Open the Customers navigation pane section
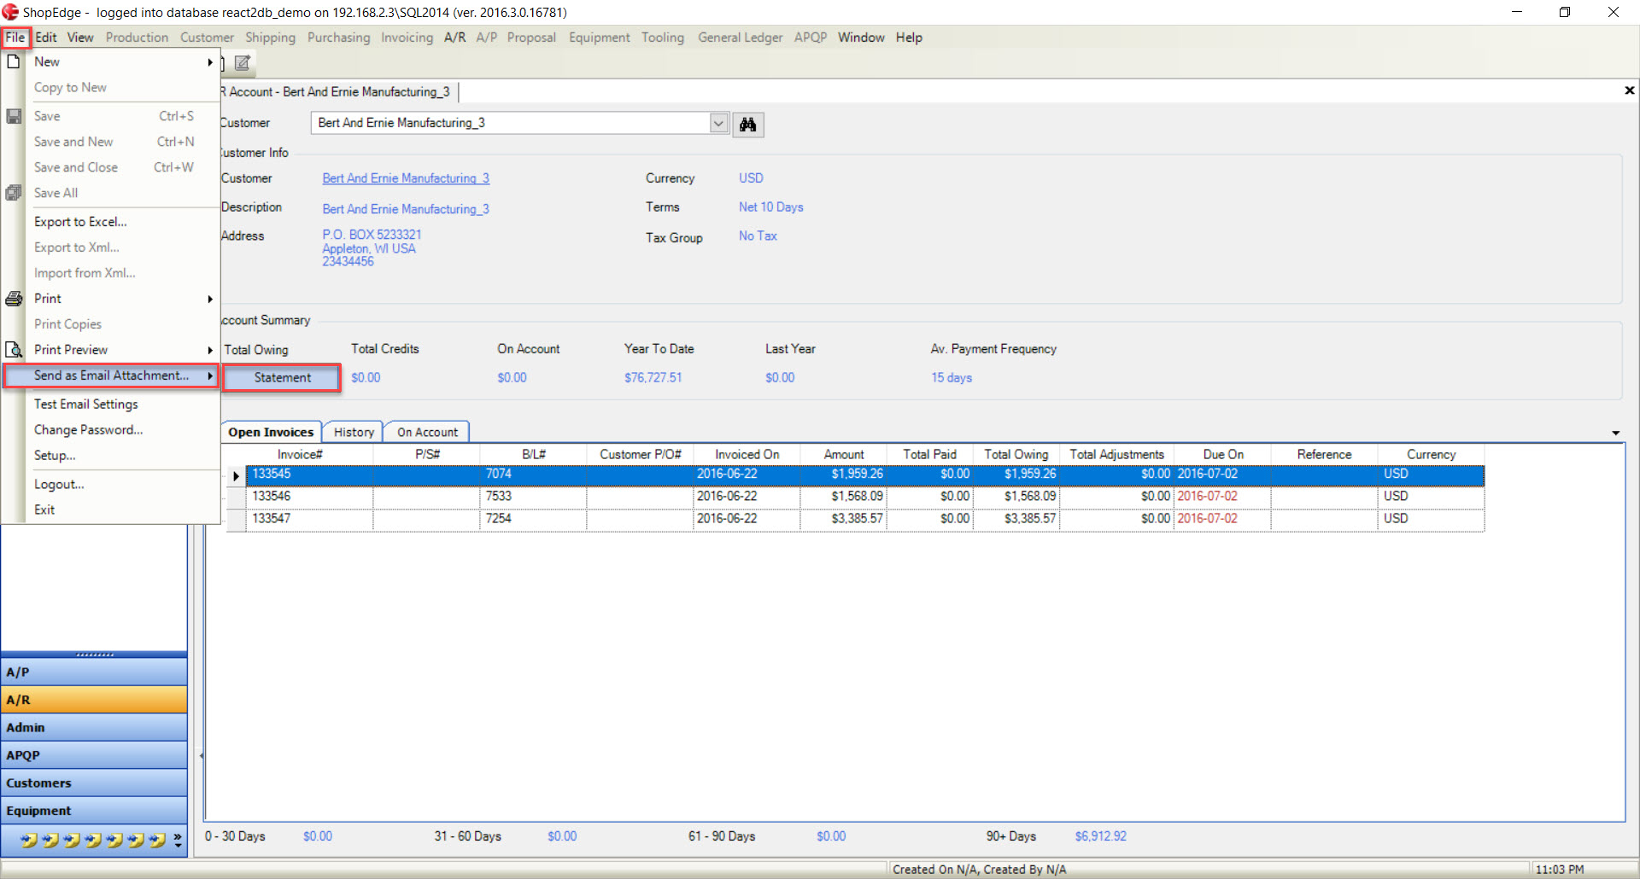Viewport: 1640px width, 879px height. (x=94, y=783)
